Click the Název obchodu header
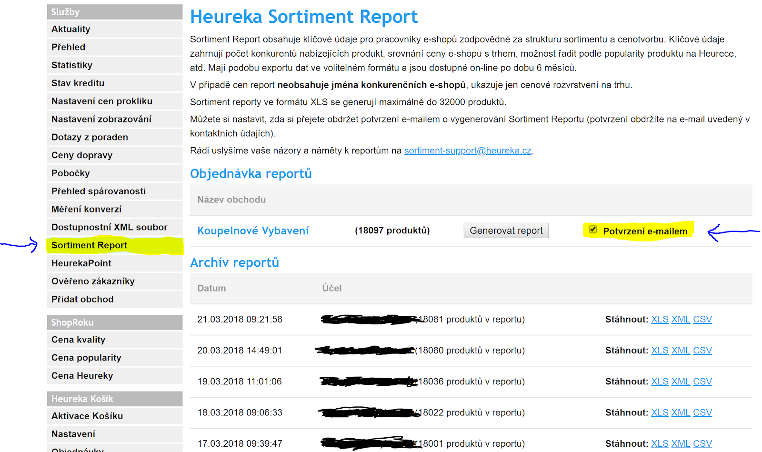 (231, 200)
